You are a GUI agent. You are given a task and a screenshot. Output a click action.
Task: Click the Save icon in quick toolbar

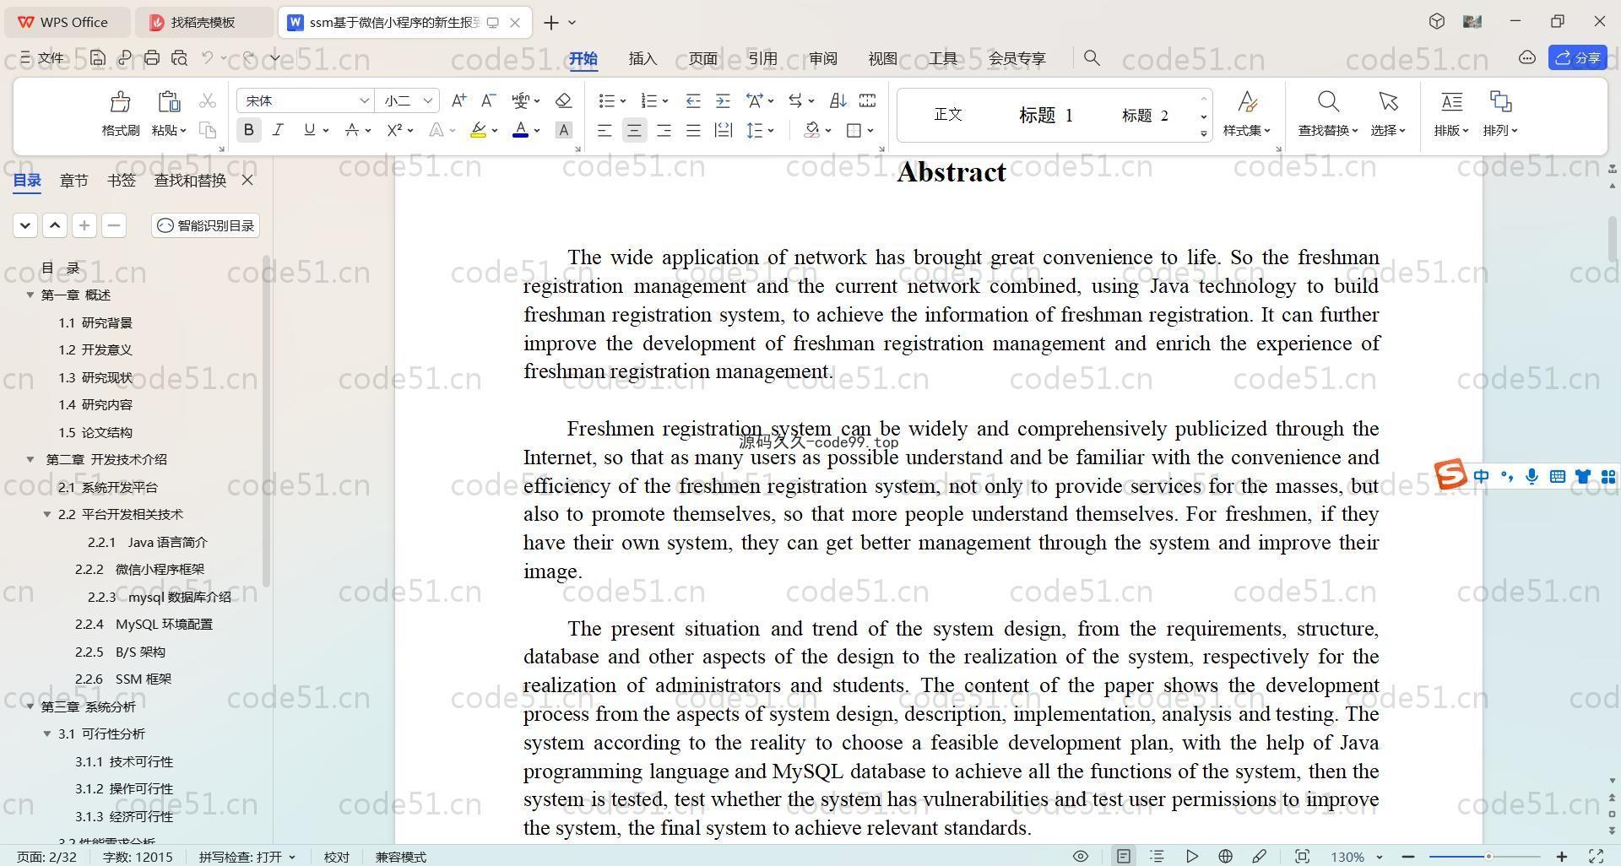pyautogui.click(x=98, y=57)
